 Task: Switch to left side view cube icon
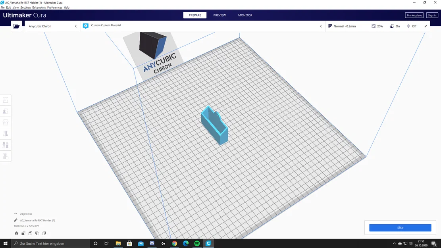pos(37,233)
